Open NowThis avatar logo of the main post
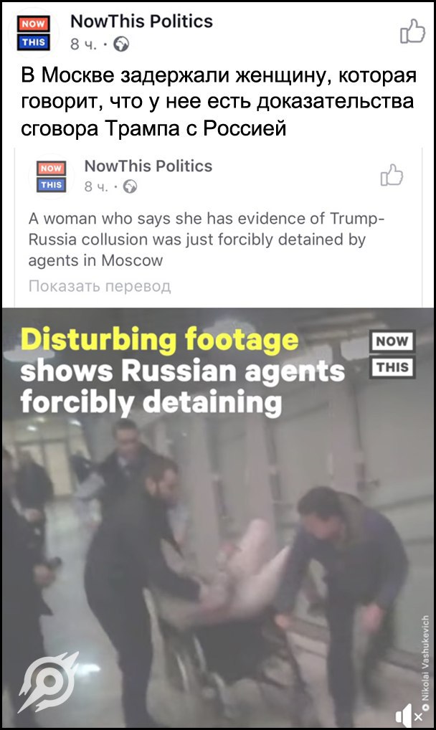The height and width of the screenshot is (730, 436). point(34,32)
